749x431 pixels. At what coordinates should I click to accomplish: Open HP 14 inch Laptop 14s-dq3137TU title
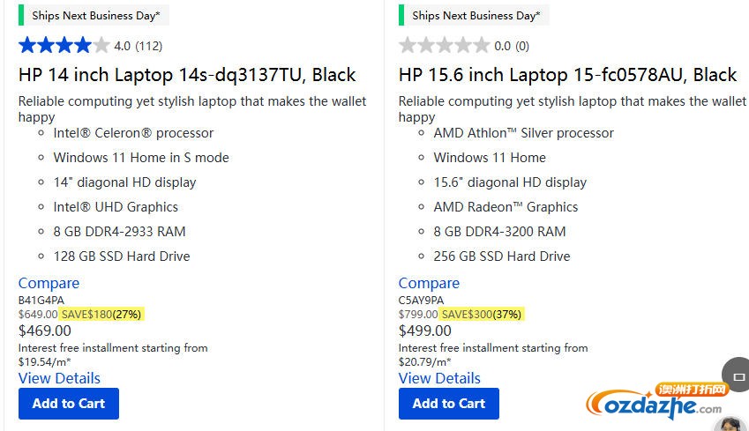pyautogui.click(x=187, y=75)
